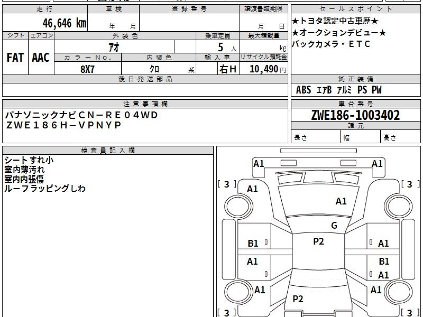The height and width of the screenshot is (317, 423).
Task: Click the 後日発送部品 header
Action: point(145,79)
